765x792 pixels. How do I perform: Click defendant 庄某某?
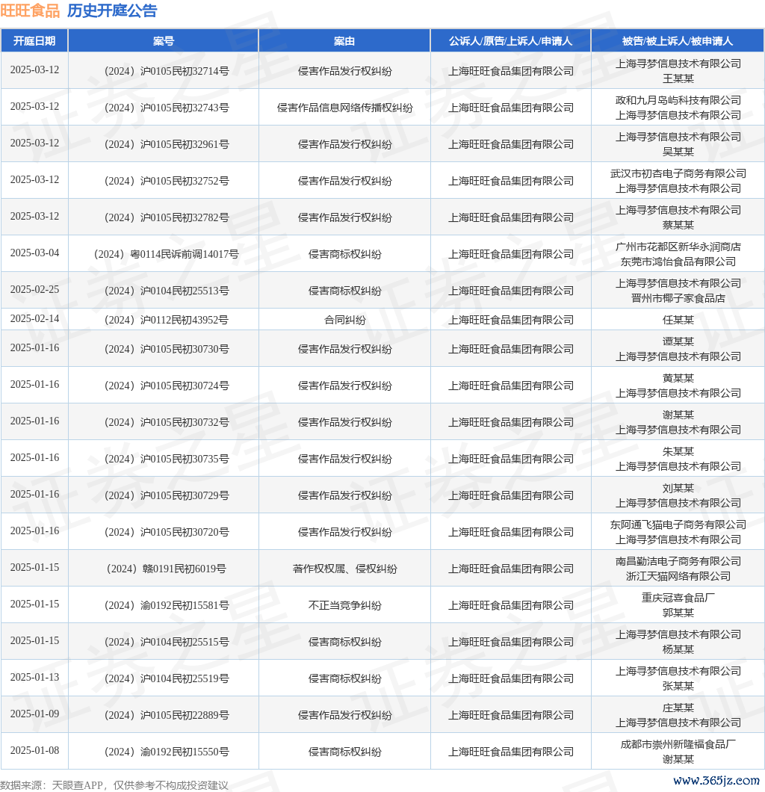point(678,708)
